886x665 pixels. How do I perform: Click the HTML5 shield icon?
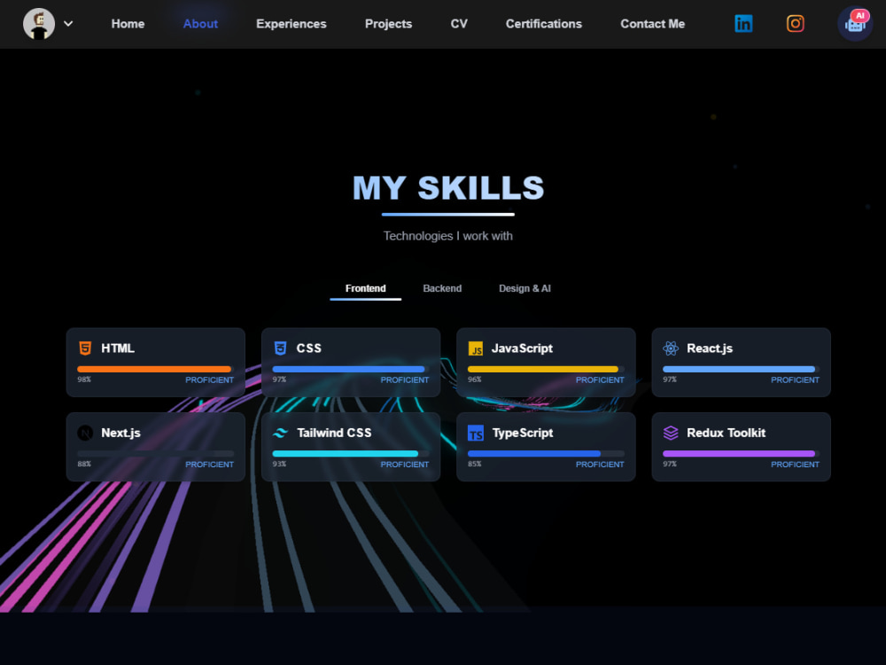(x=85, y=348)
